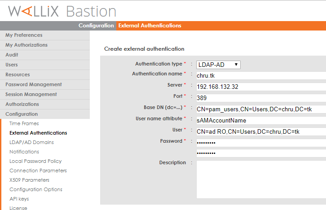Open My Preferences in the sidebar
The height and width of the screenshot is (210, 326).
click(x=24, y=35)
